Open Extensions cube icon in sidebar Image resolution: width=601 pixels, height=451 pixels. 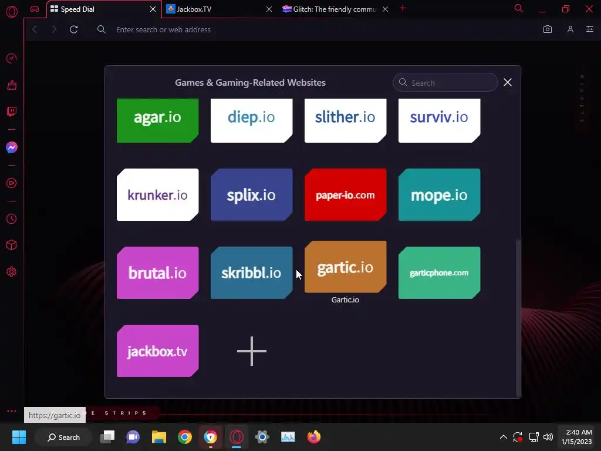12,245
